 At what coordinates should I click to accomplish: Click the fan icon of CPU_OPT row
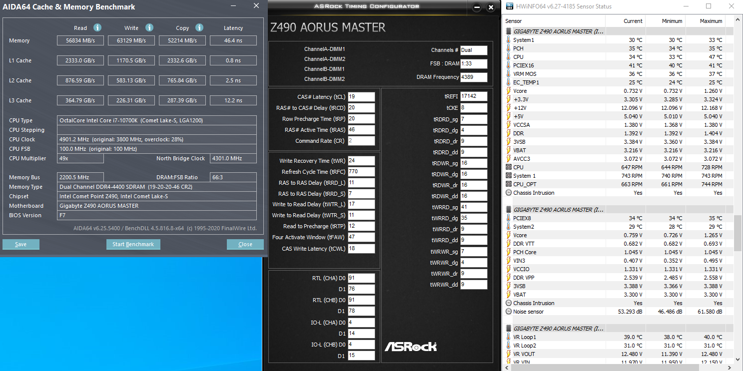[509, 184]
